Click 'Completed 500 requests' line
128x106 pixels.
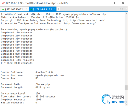coord(17,45)
